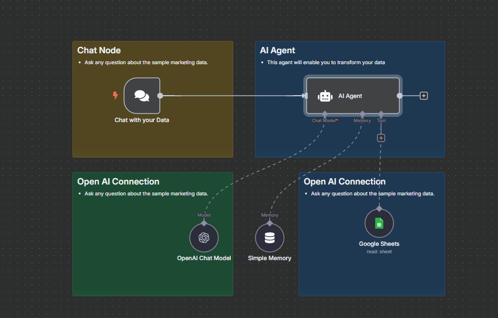This screenshot has height=318, width=498.
Task: Click the 'Google Sheets' label
Action: coord(379,244)
